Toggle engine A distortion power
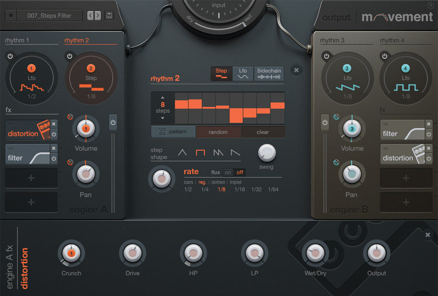Screen dimensions: 438x296 pyautogui.click(x=54, y=135)
